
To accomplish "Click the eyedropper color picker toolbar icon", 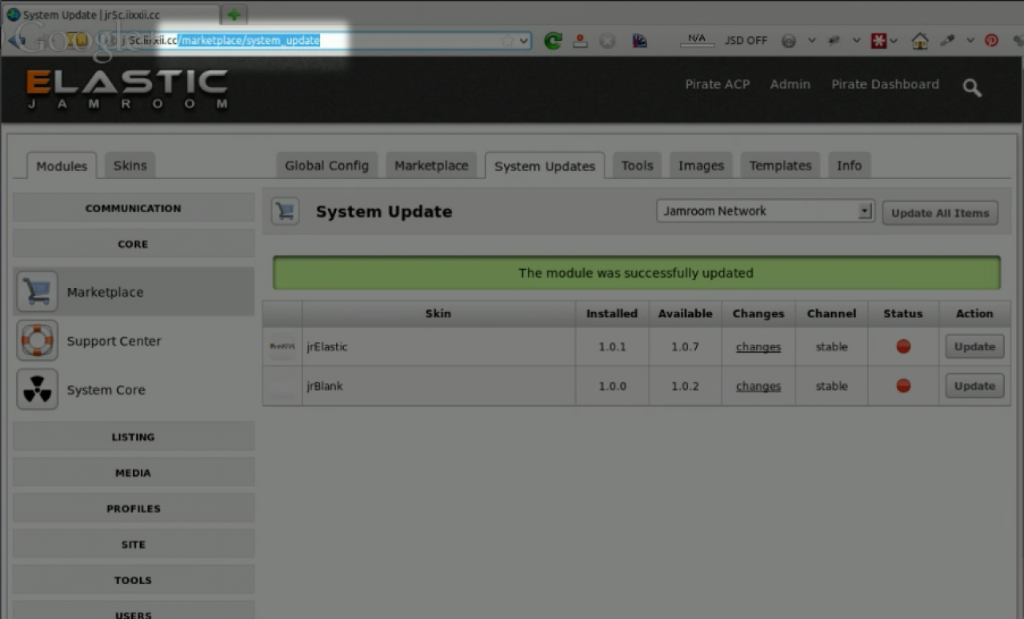I will pos(947,41).
